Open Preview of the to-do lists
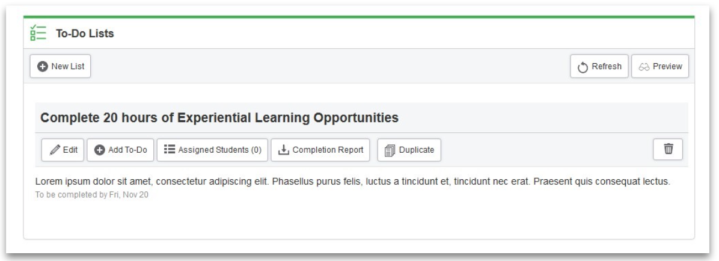Screen dimensions: 719x261 (x=660, y=67)
